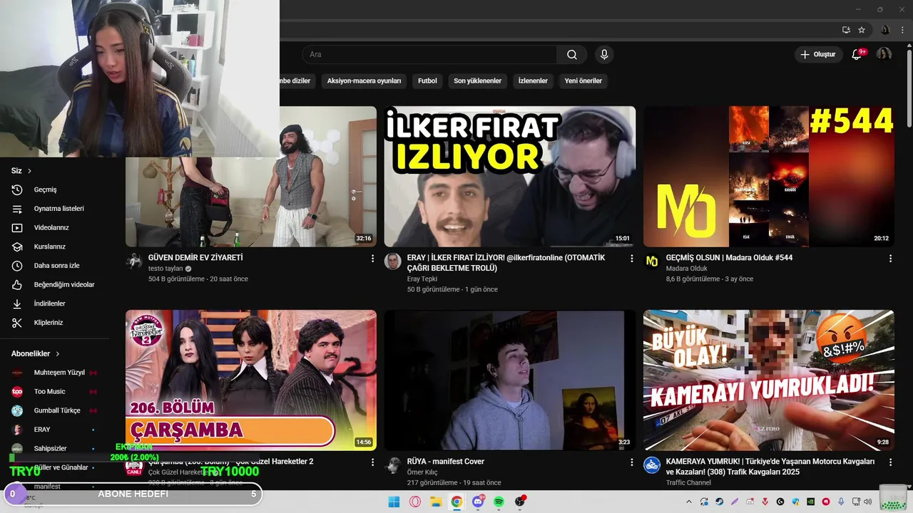The height and width of the screenshot is (513, 913).
Task: Open Gumball Türkçe subscription channel
Action: [55, 410]
